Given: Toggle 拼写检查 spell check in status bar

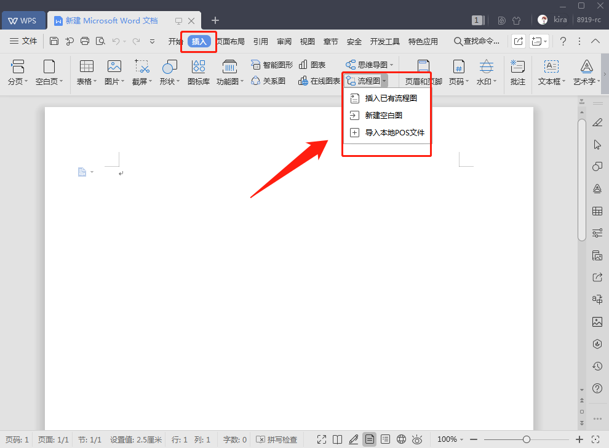Looking at the screenshot, I should pyautogui.click(x=277, y=439).
